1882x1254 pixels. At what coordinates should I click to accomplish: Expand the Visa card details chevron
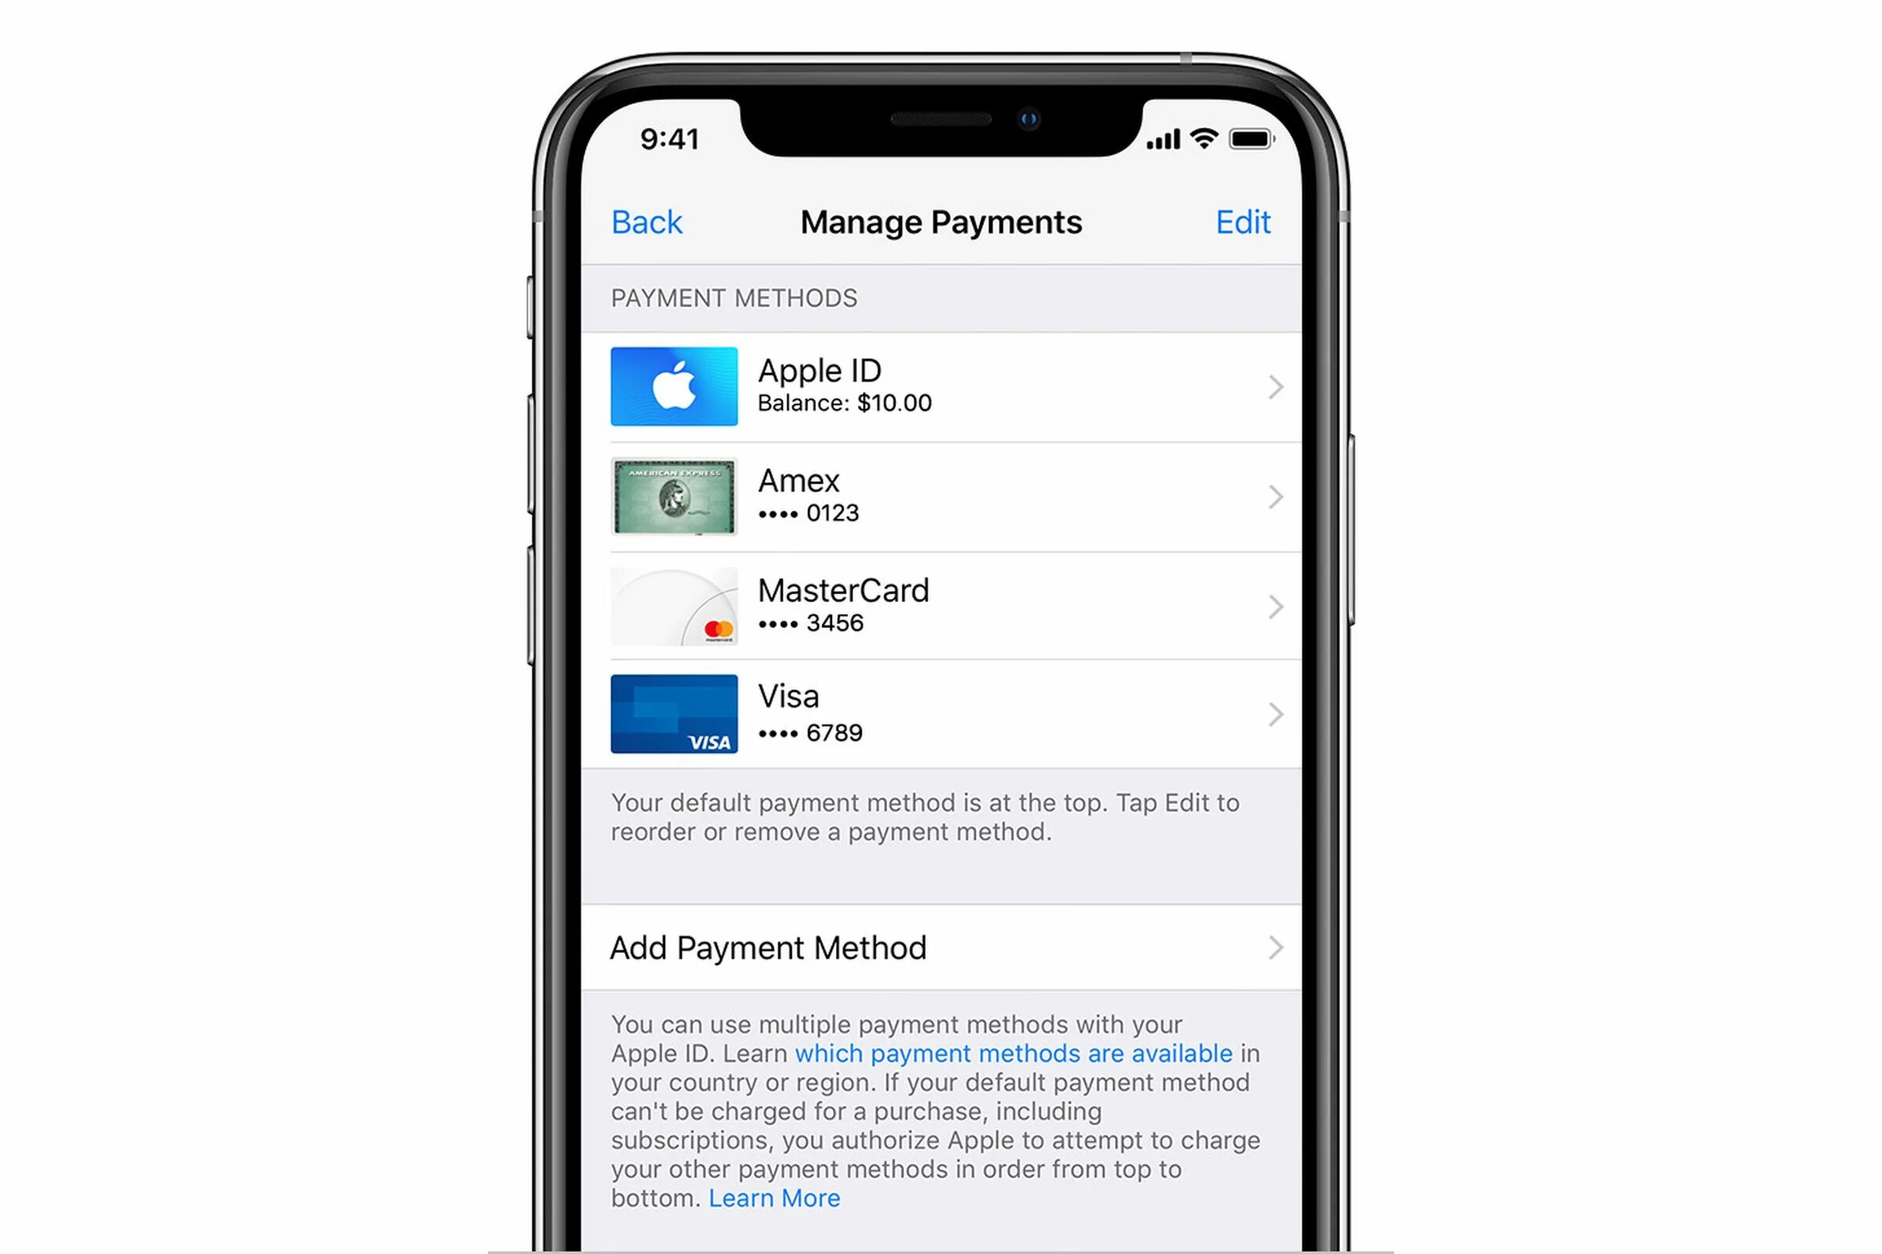1273,714
